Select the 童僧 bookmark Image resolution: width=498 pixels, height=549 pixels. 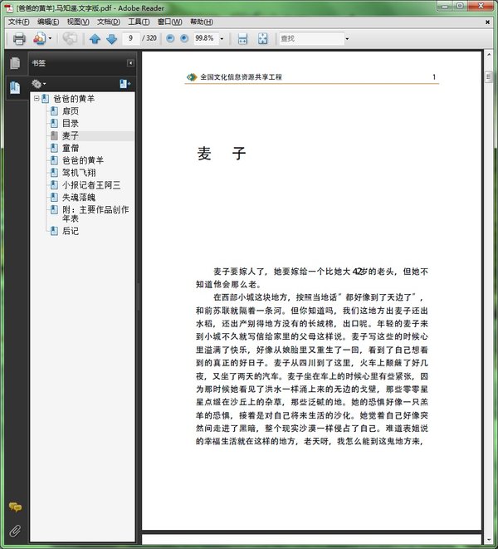71,148
